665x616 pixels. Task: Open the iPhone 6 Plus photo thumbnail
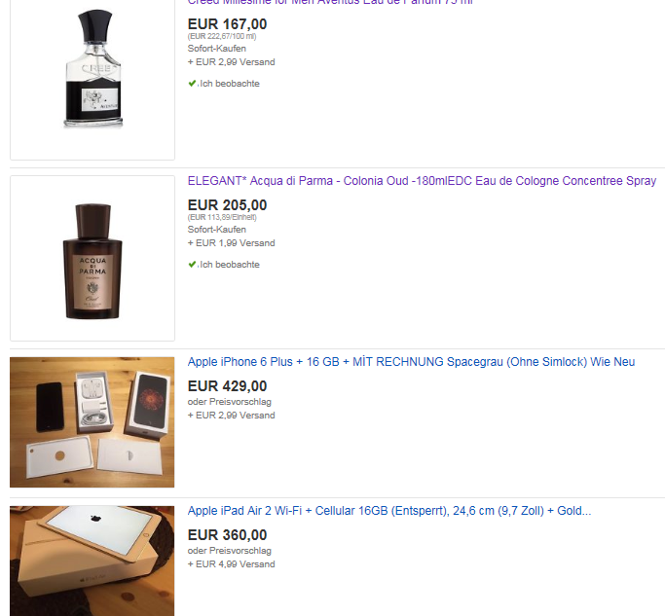[x=92, y=422]
